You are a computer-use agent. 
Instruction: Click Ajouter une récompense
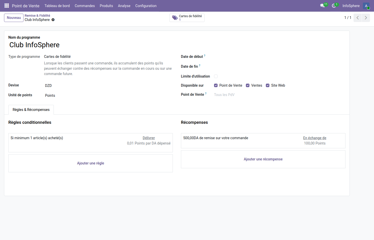point(263,159)
